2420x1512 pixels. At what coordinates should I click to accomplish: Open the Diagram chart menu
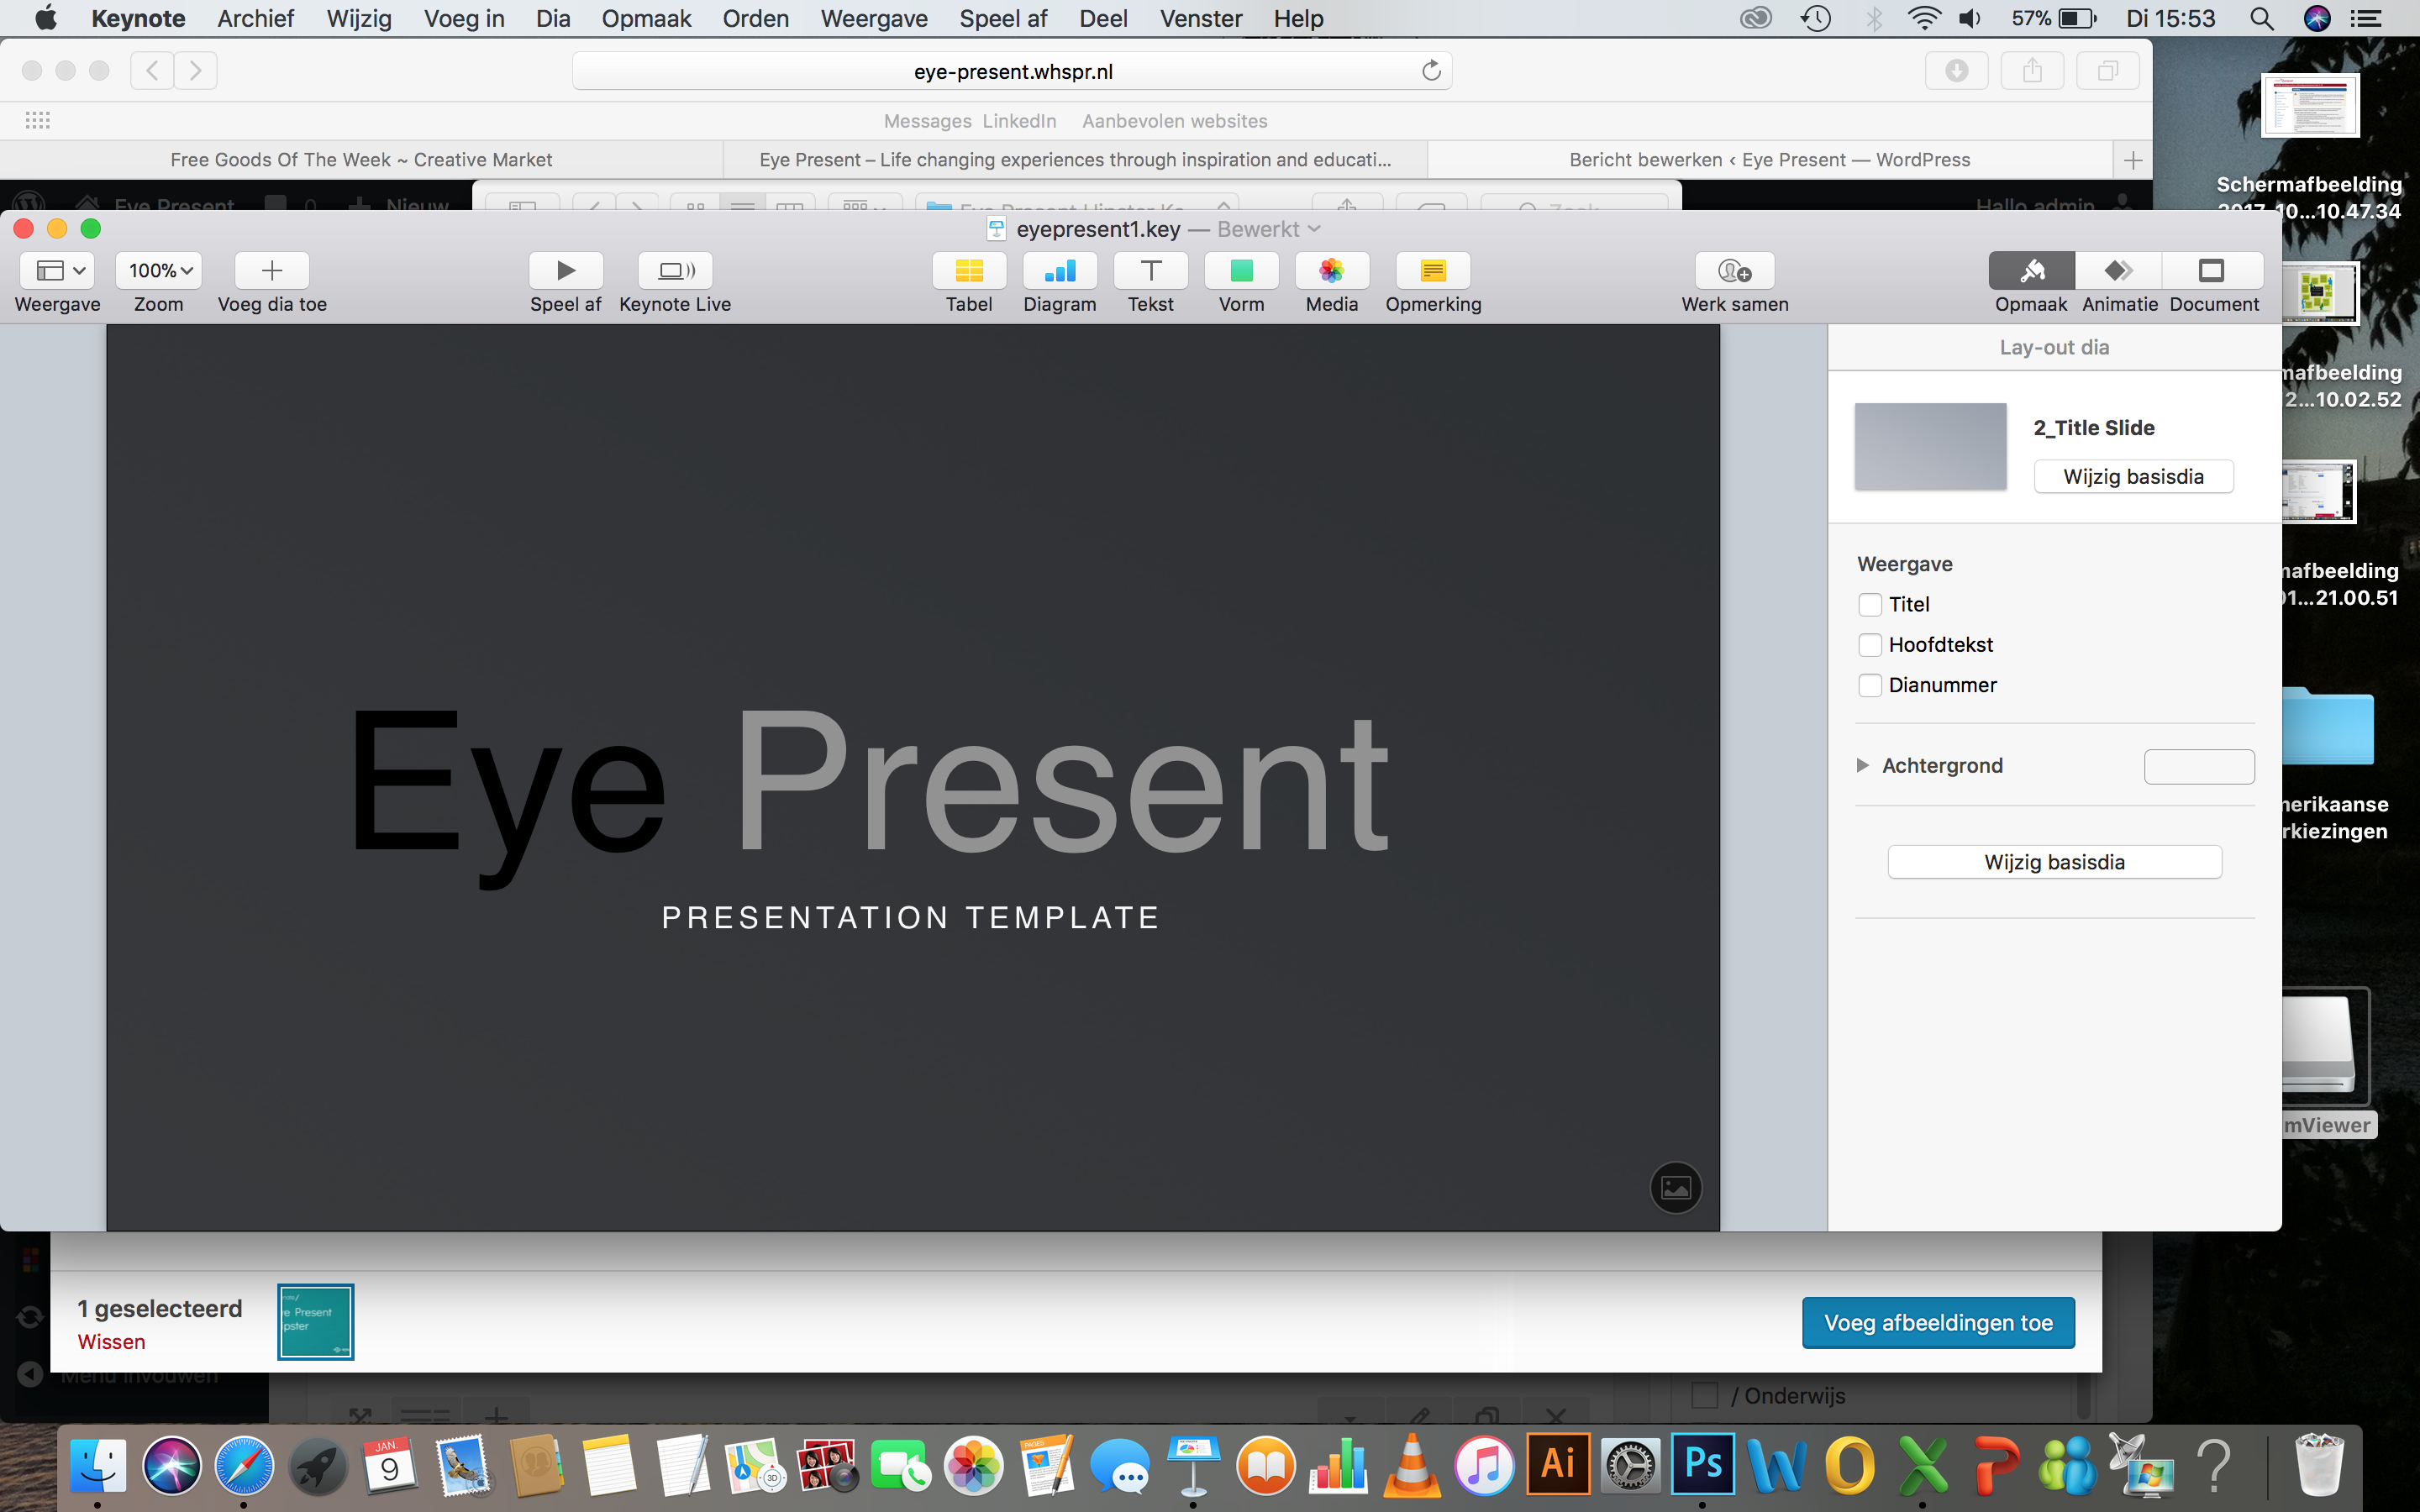pyautogui.click(x=1059, y=270)
